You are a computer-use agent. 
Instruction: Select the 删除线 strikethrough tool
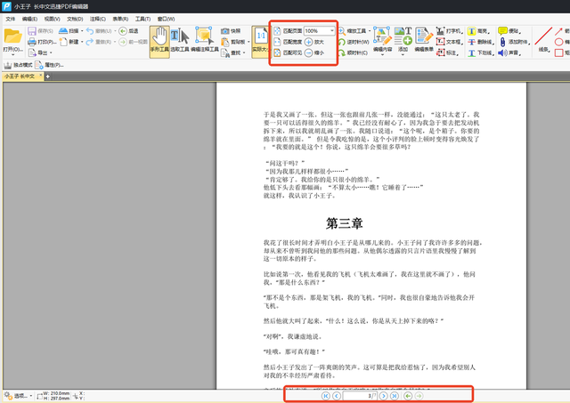pyautogui.click(x=481, y=42)
